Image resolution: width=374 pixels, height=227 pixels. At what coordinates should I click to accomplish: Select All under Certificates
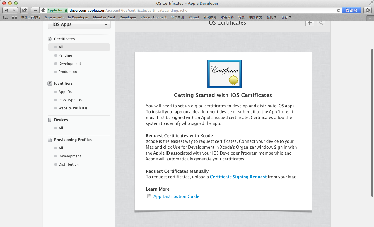pos(79,47)
